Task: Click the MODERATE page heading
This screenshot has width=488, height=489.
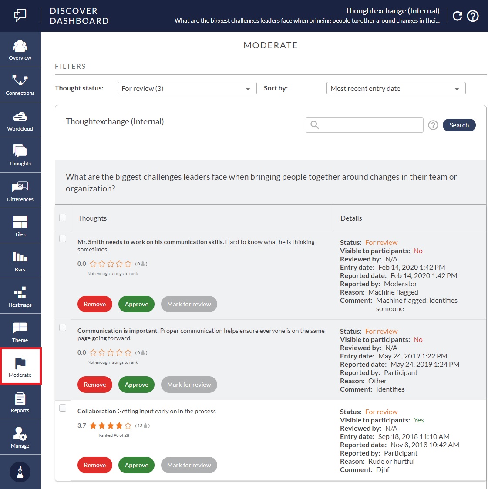Action: [270, 45]
